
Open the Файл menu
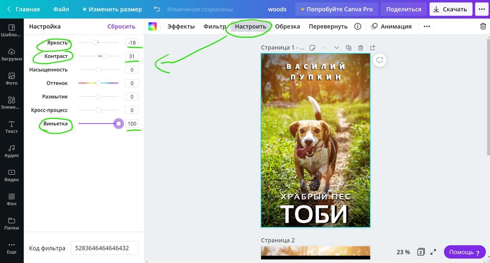point(61,9)
